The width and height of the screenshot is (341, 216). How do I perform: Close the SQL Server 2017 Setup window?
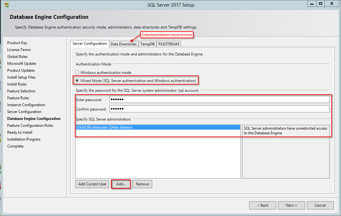(x=332, y=4)
